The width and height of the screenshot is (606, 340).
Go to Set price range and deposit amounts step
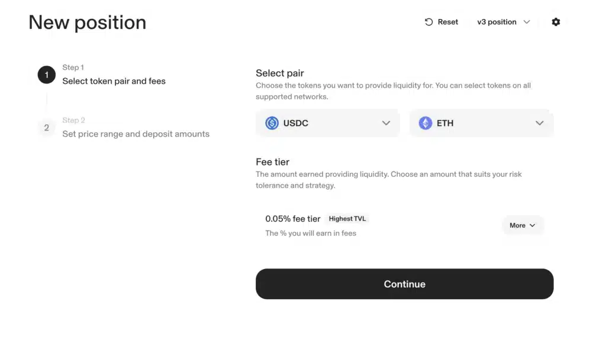[x=136, y=134]
